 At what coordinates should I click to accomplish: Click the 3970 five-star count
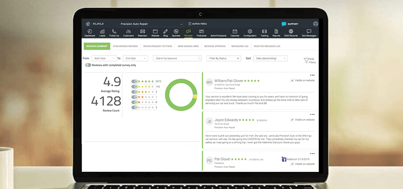click(x=158, y=82)
